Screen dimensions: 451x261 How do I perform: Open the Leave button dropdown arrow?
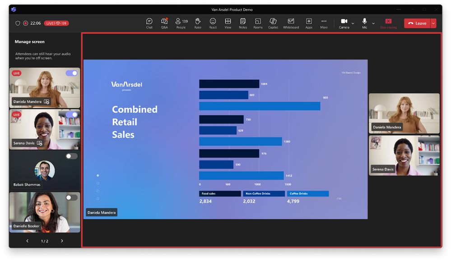pyautogui.click(x=433, y=23)
